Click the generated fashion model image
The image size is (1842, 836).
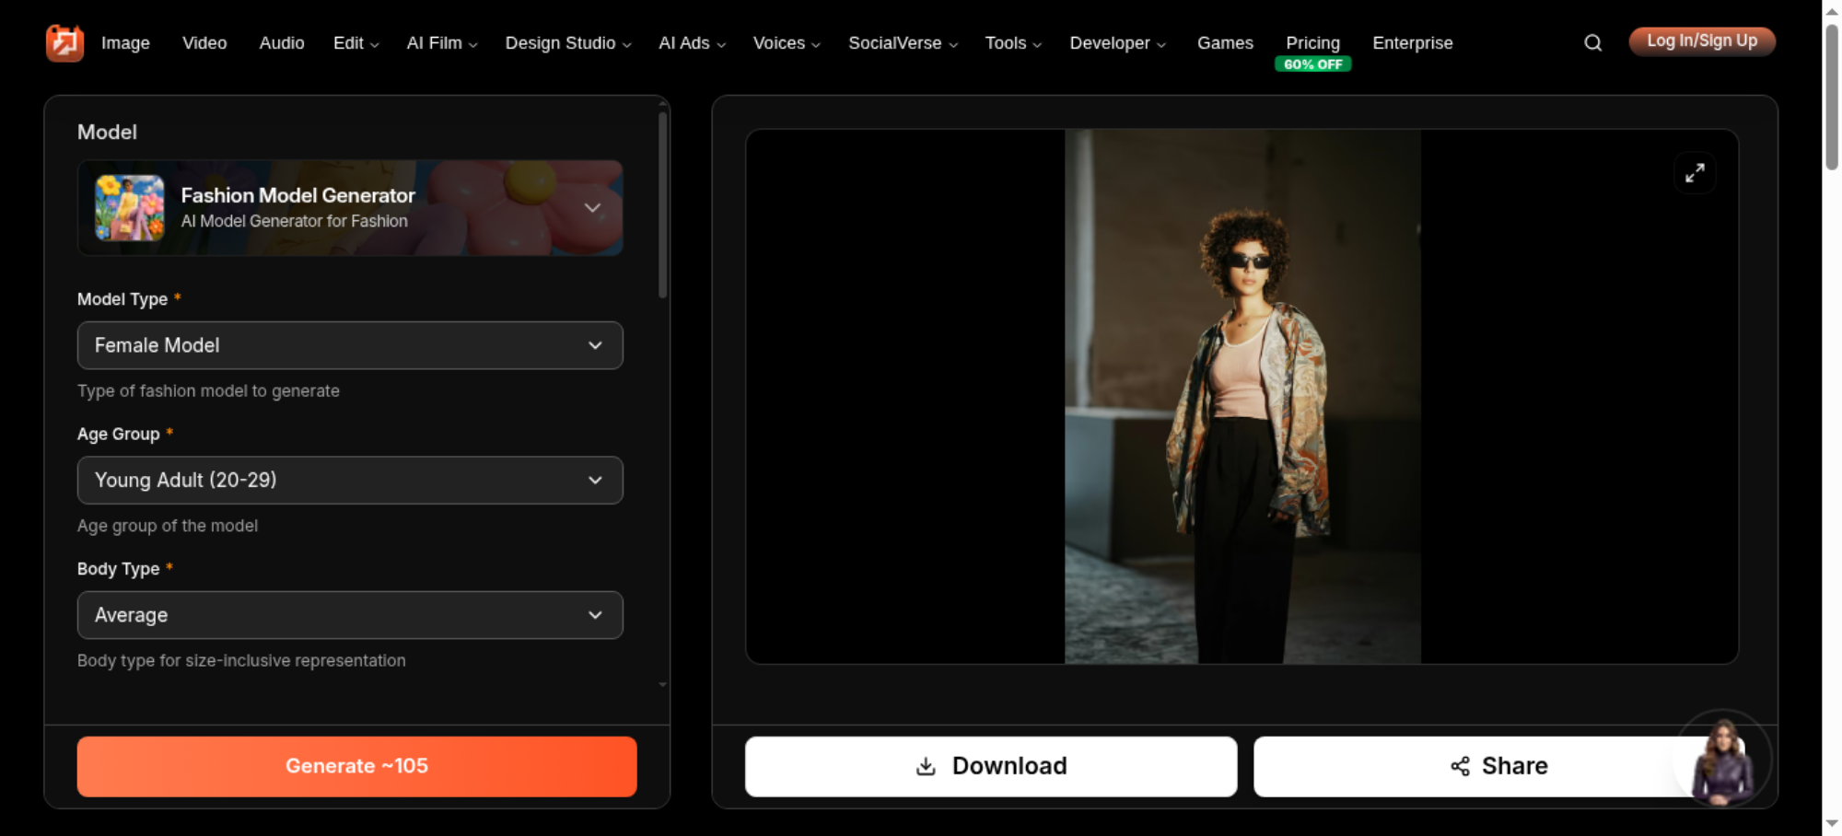[x=1242, y=396]
